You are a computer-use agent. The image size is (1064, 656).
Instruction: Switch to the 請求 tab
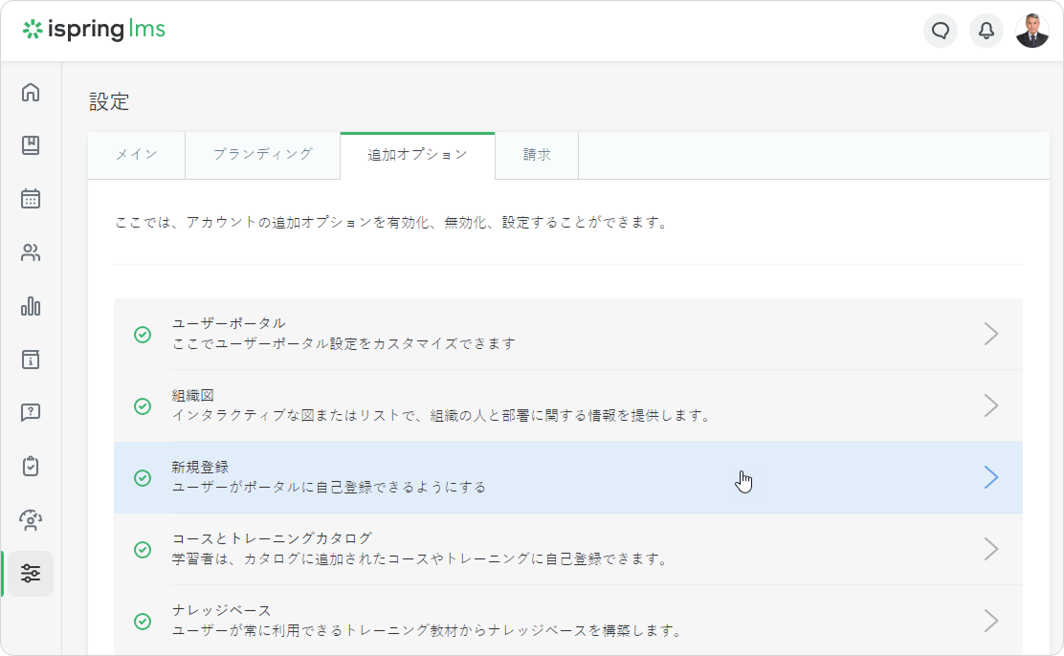537,155
